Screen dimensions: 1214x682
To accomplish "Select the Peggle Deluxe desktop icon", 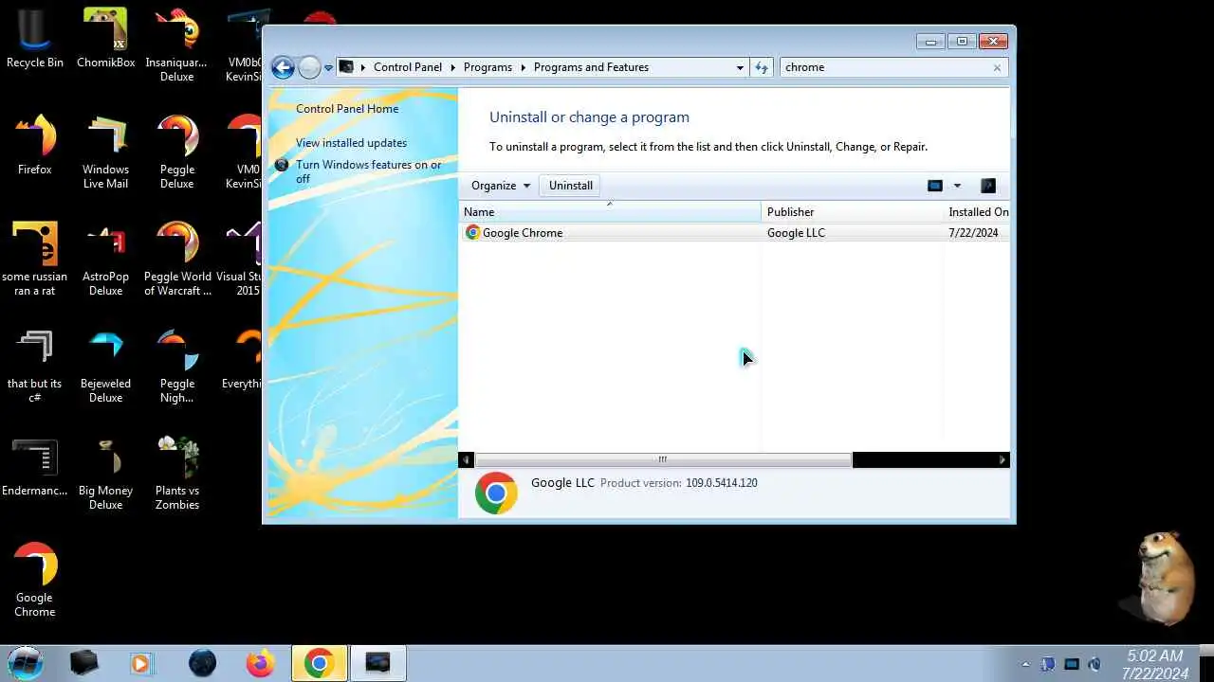I will coord(176,153).
